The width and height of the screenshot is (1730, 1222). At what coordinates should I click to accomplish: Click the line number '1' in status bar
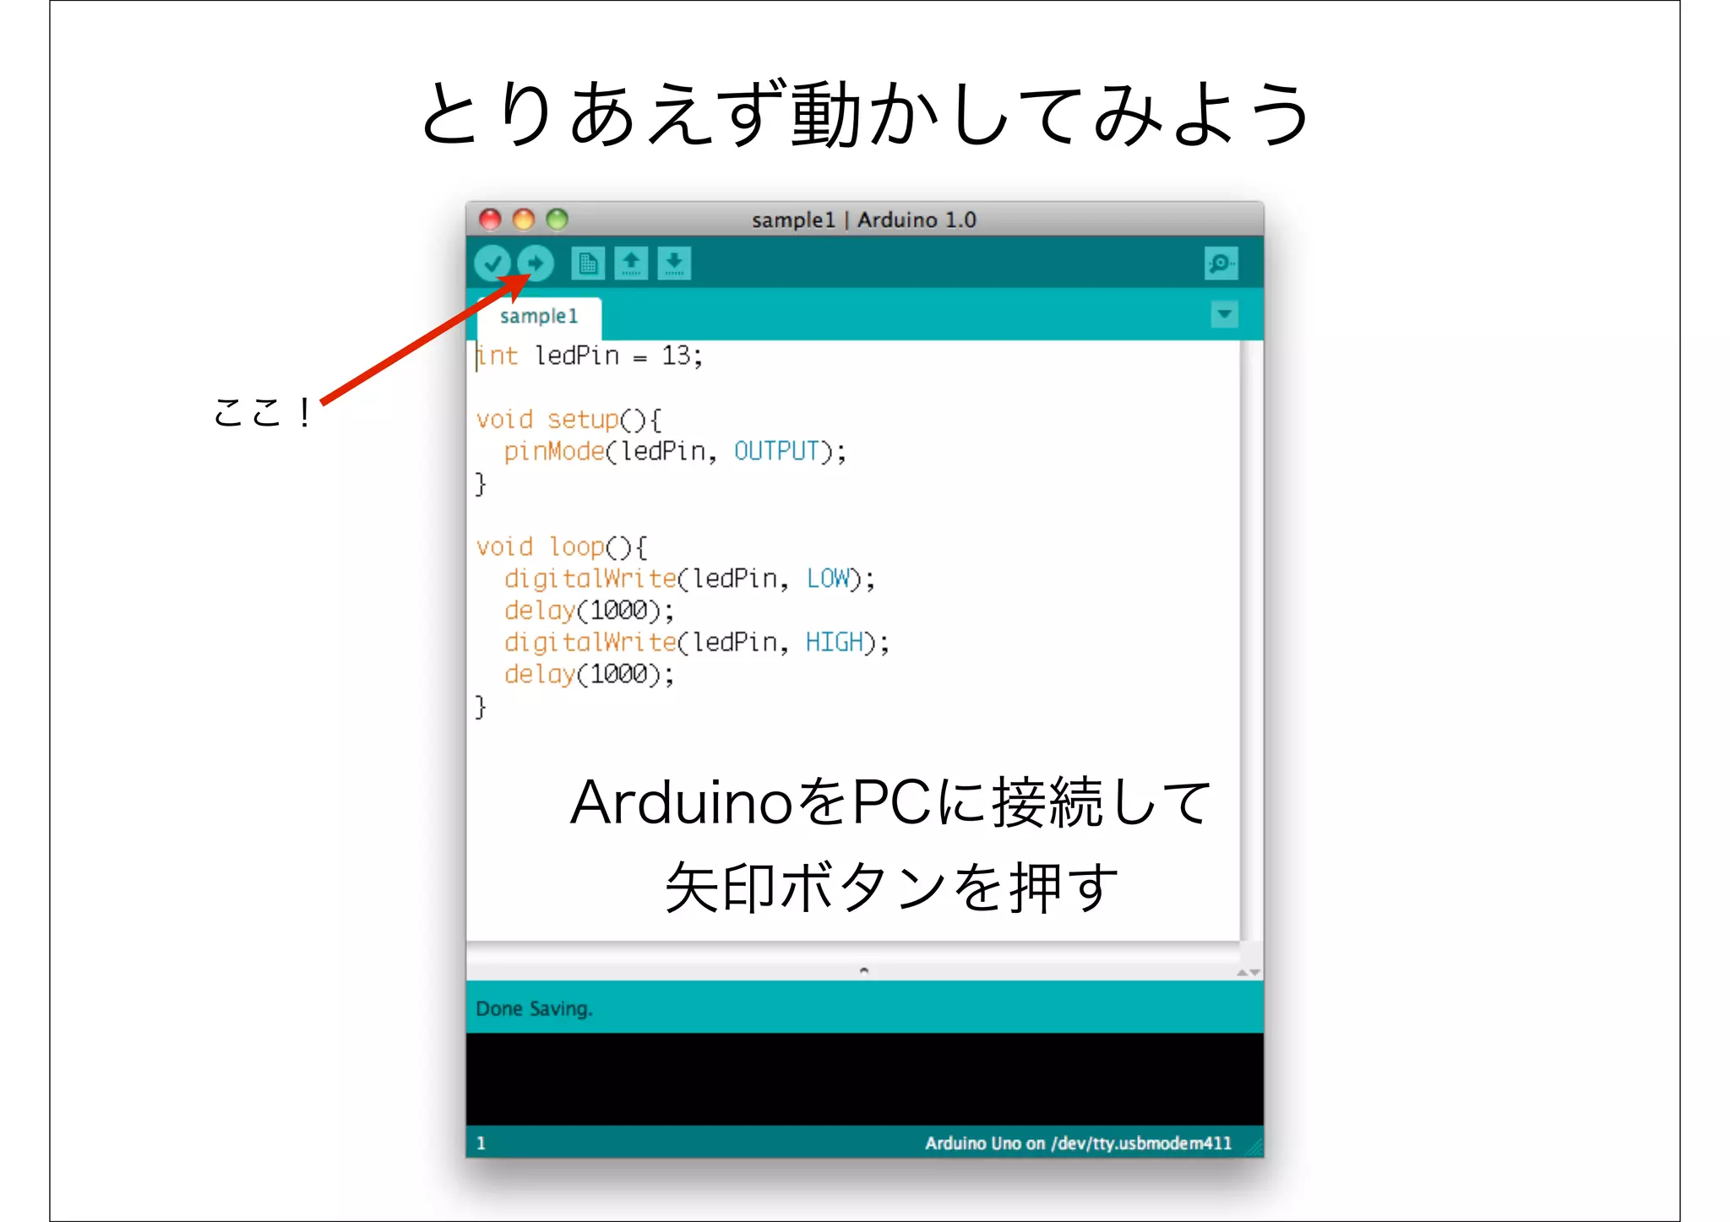(x=481, y=1143)
